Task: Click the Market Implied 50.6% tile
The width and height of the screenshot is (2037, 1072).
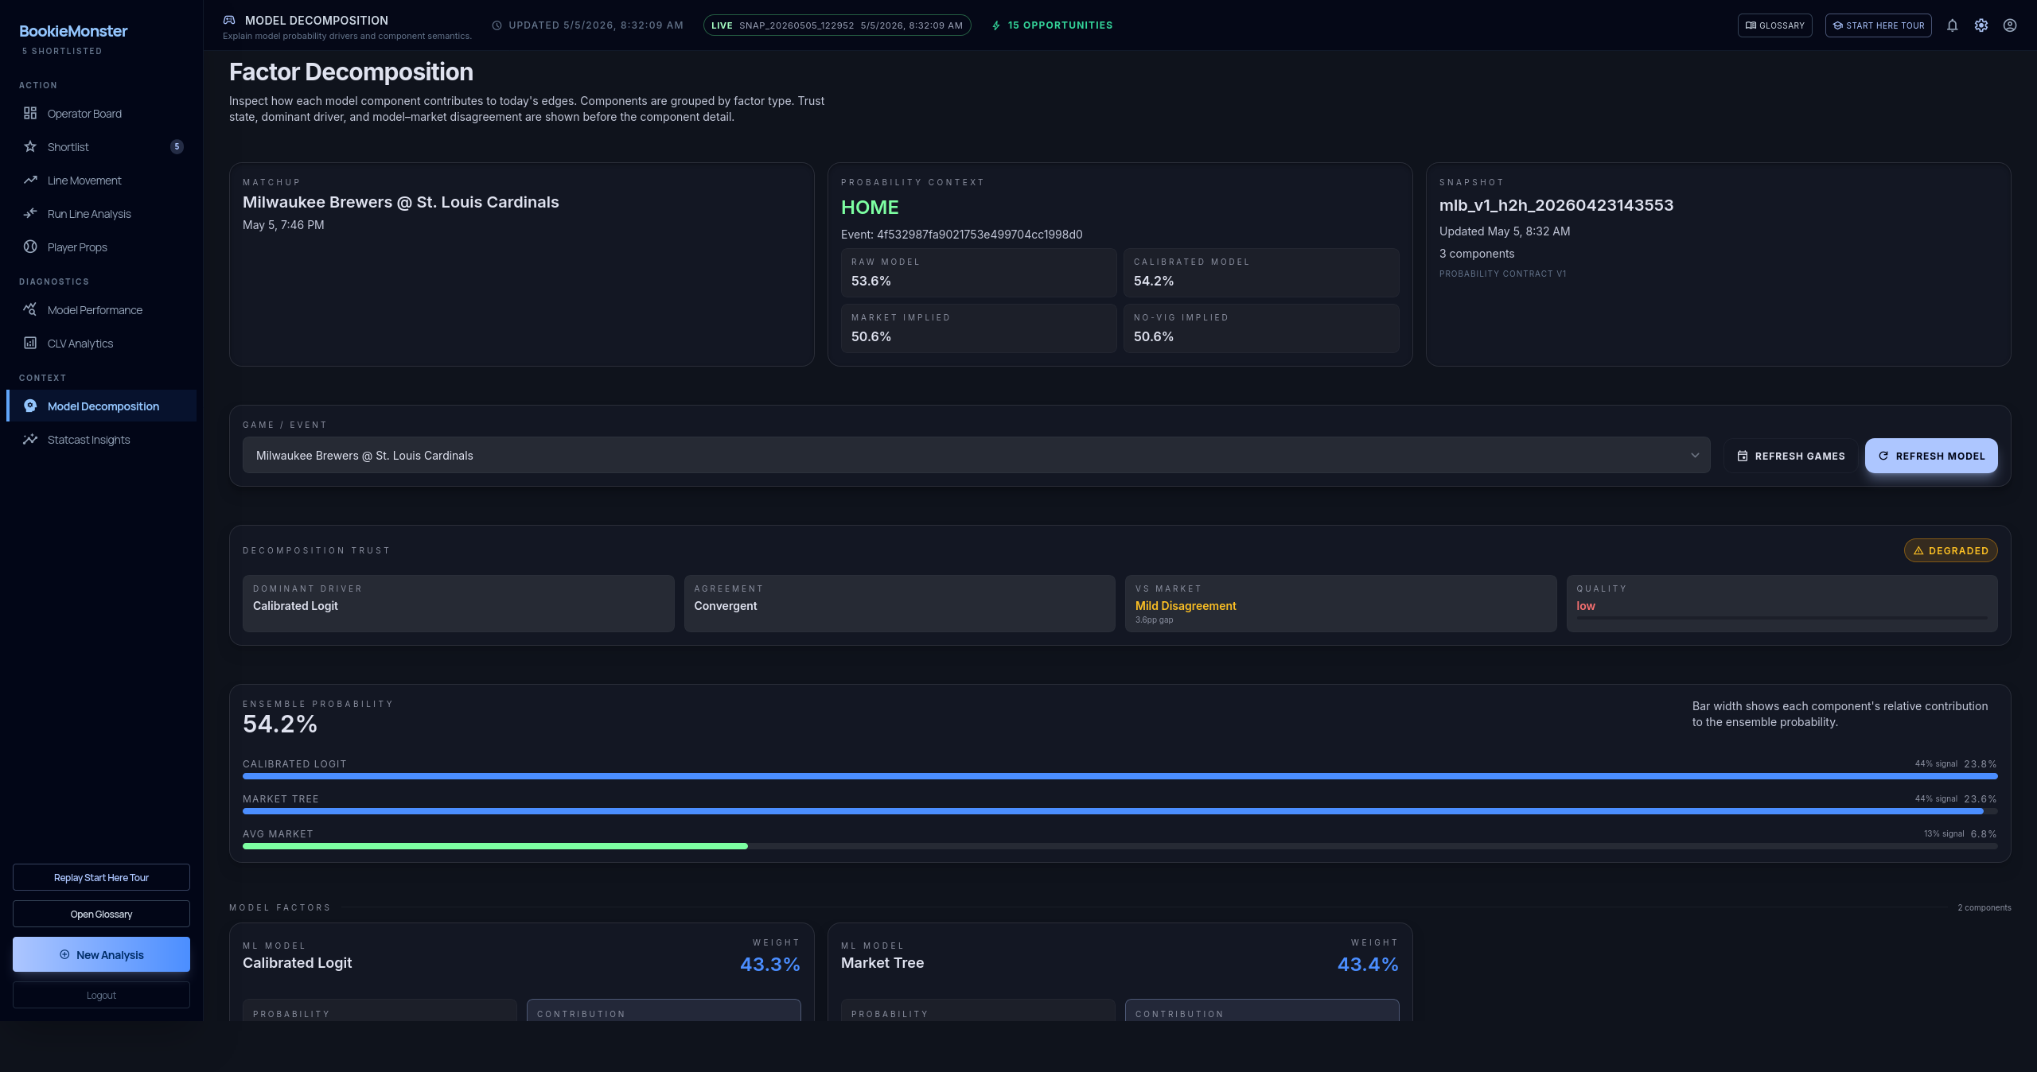Action: click(x=979, y=328)
